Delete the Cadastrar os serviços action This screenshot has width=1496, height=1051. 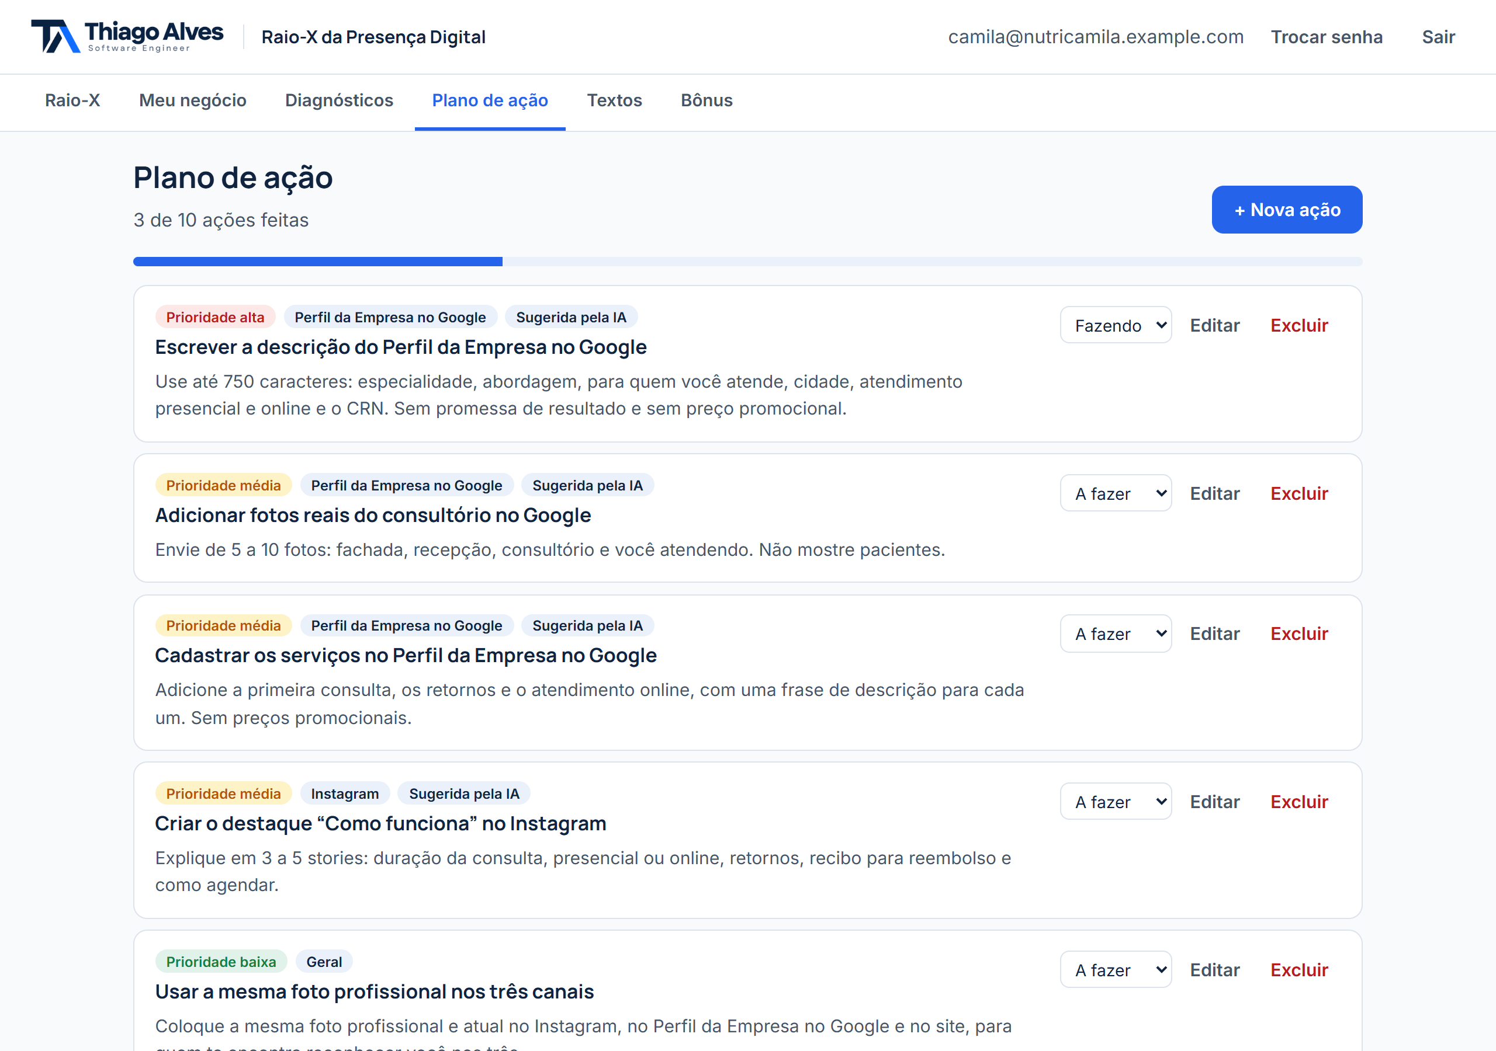pos(1299,634)
